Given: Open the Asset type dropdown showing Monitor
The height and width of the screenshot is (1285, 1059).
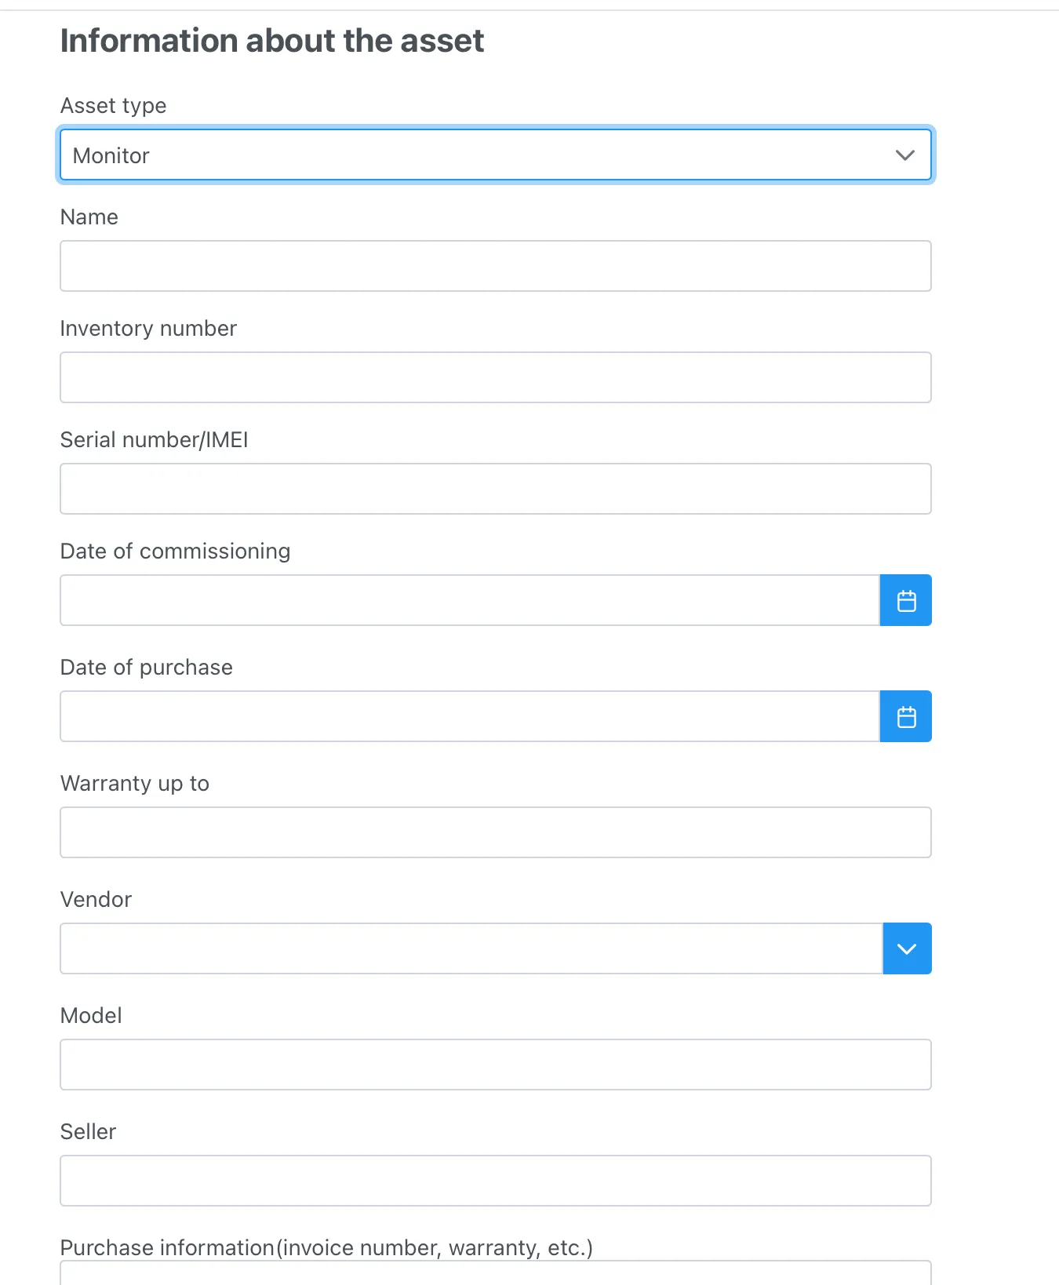Looking at the screenshot, I should (x=495, y=155).
